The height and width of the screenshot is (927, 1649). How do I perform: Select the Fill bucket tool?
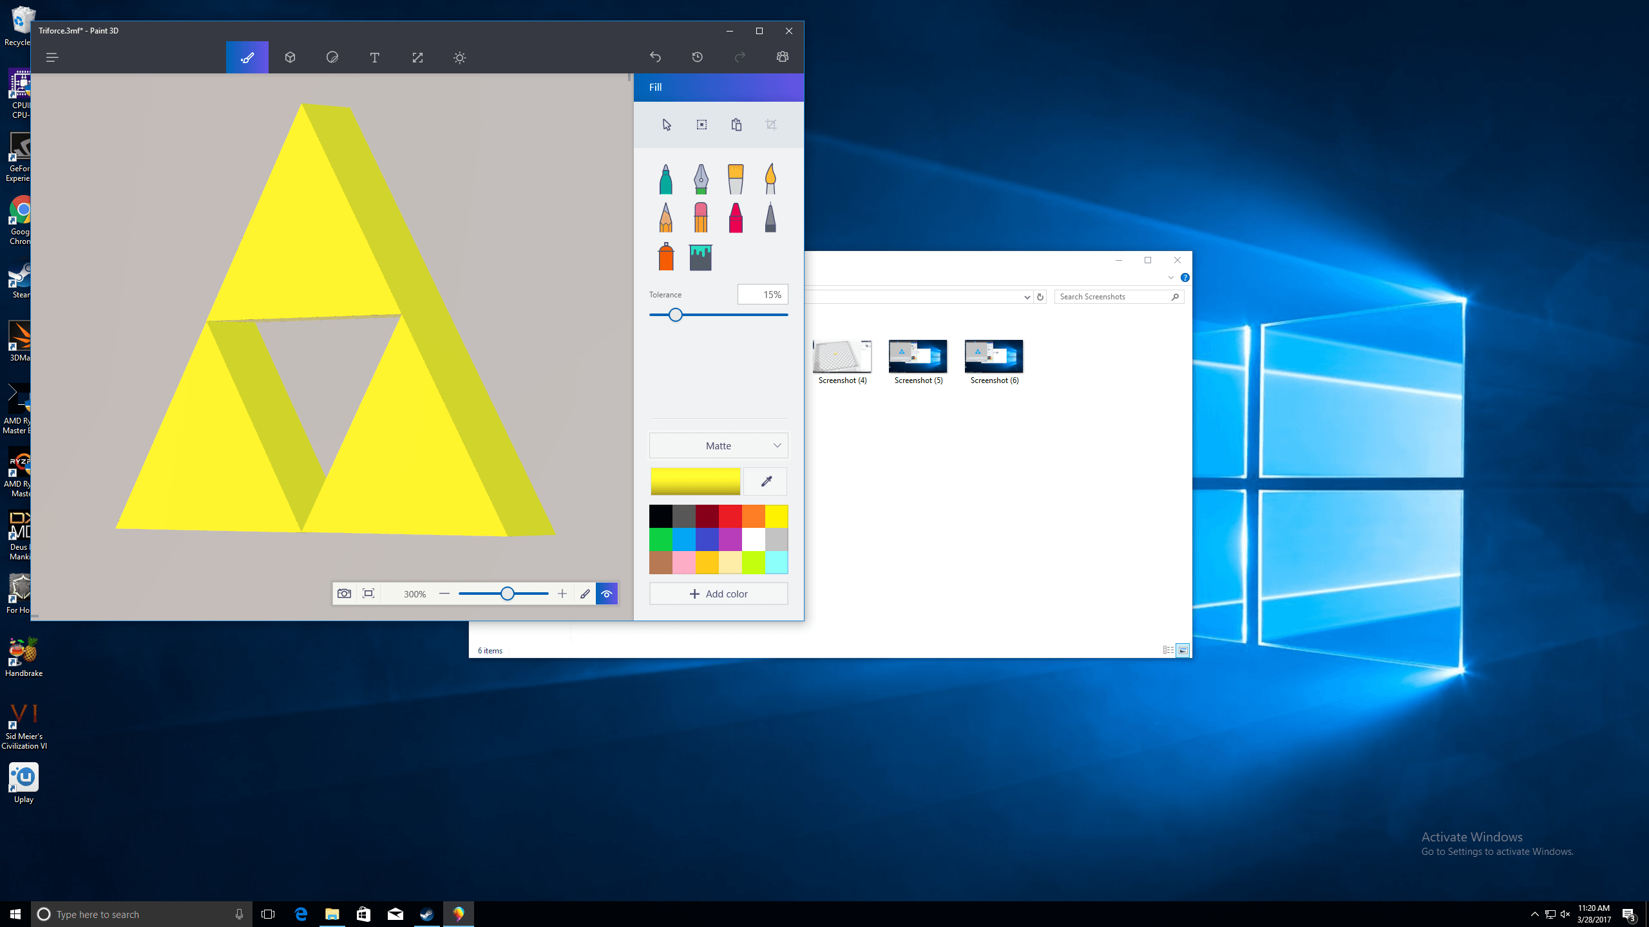coord(701,257)
